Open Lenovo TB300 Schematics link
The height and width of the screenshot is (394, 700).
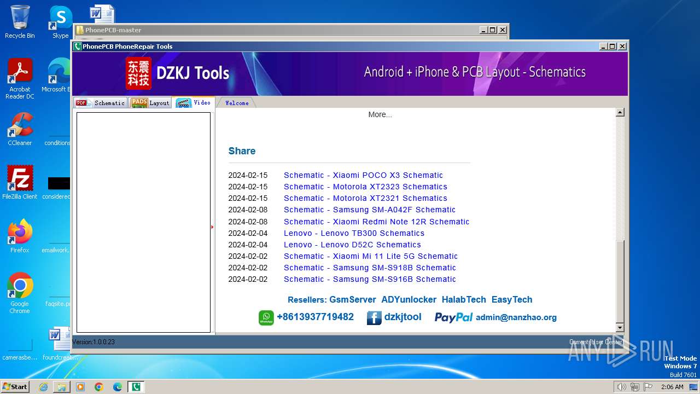click(354, 233)
